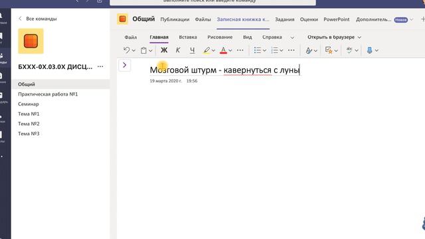The width and height of the screenshot is (425, 239).
Task: Expand the ribbon tabs overflow chevron
Action: tap(292, 37)
